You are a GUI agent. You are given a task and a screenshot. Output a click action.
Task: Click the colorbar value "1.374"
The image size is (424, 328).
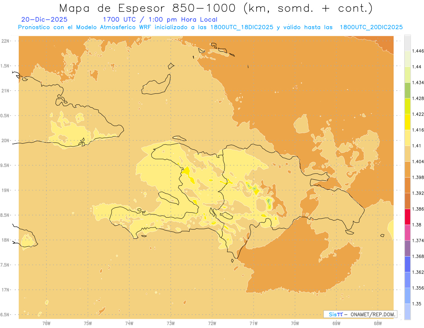click(419, 241)
